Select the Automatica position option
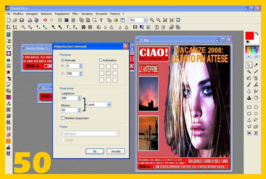Screen dimensions: 266x179 101,60
